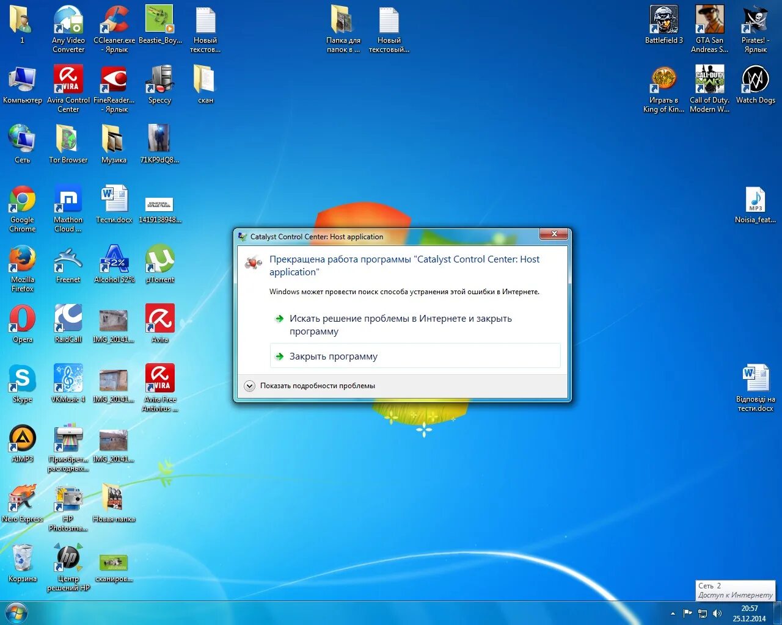Launch Alcohol 52% icon
Screen dimensions: 782x625
click(114, 264)
